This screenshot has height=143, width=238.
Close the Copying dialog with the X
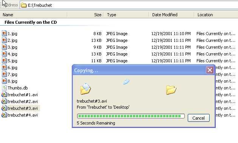(210, 70)
